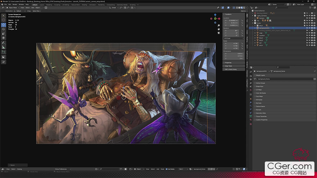Select the Annotate tool
This screenshot has height=178, width=317.
coord(4,43)
